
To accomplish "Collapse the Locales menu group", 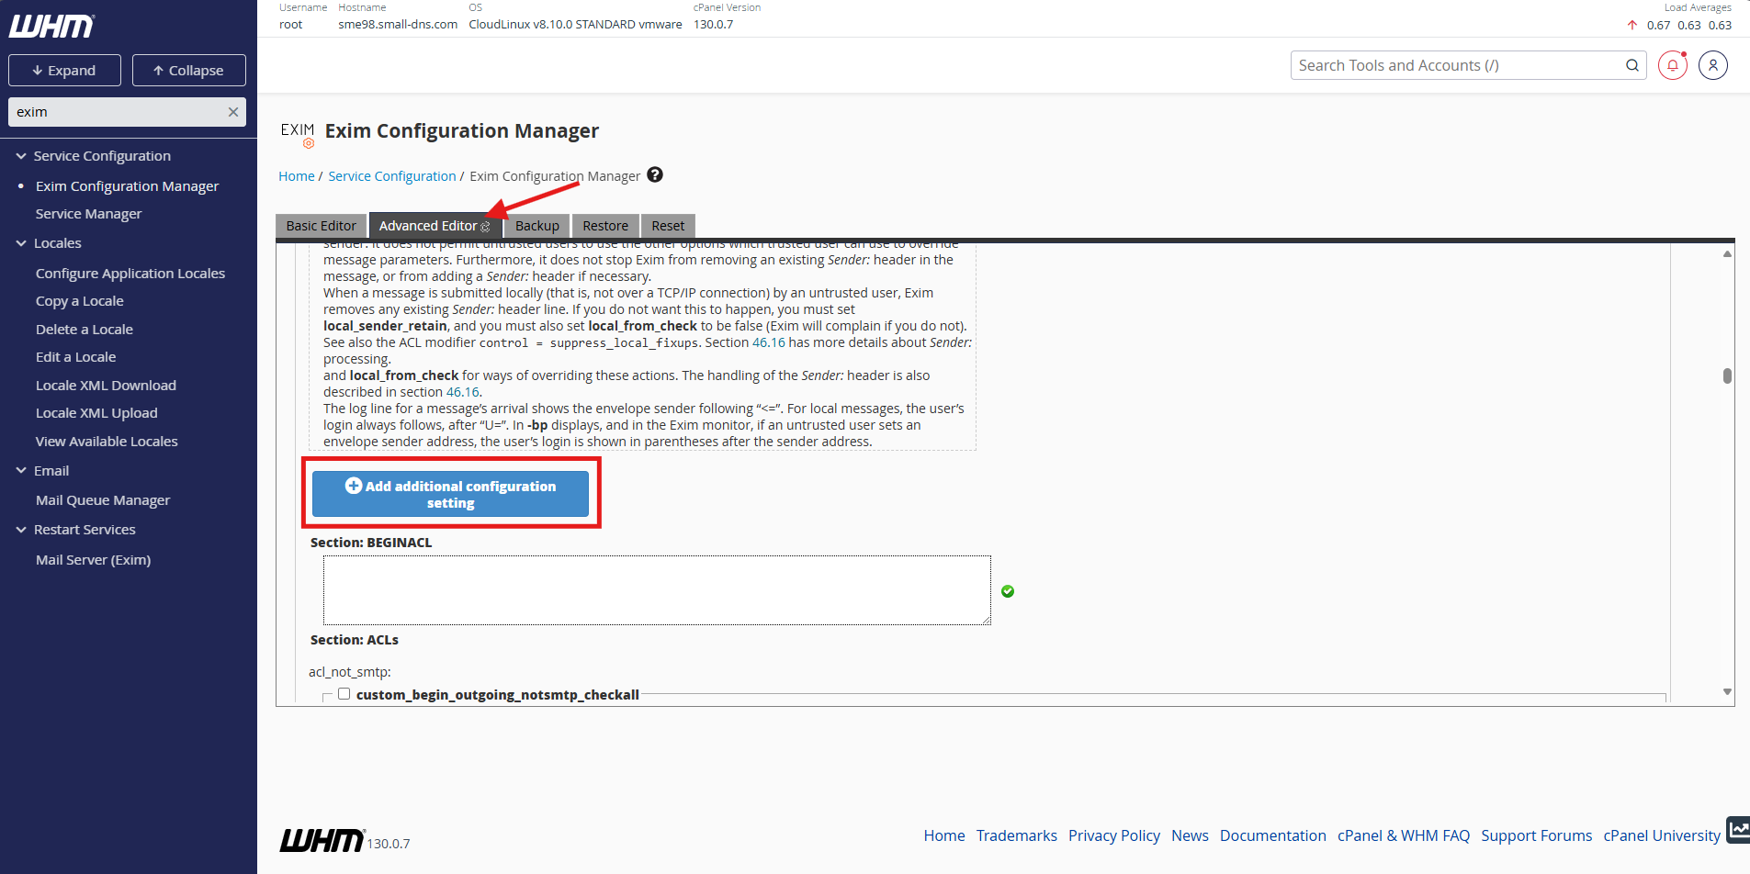I will pyautogui.click(x=21, y=243).
